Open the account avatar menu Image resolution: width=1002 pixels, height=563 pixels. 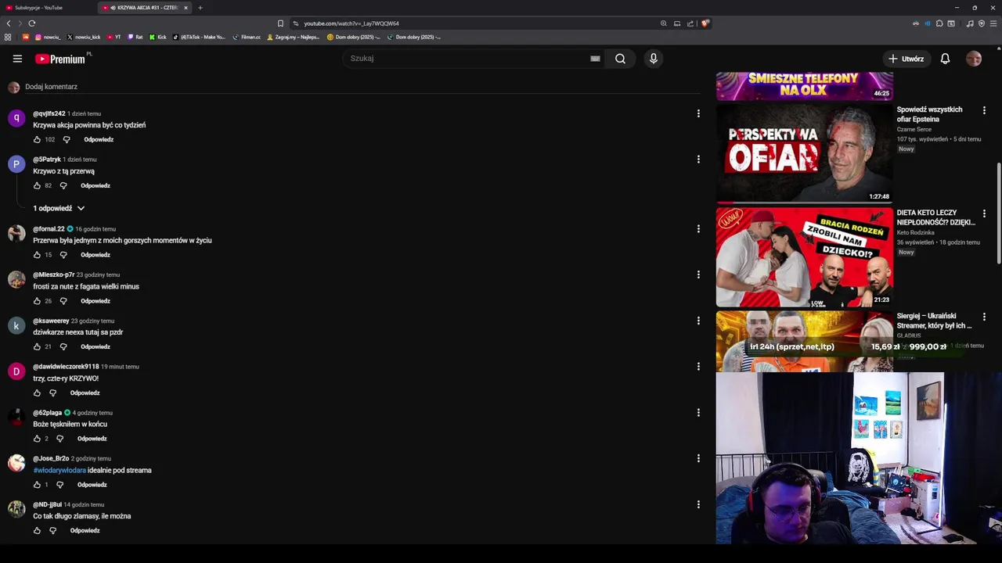(974, 59)
